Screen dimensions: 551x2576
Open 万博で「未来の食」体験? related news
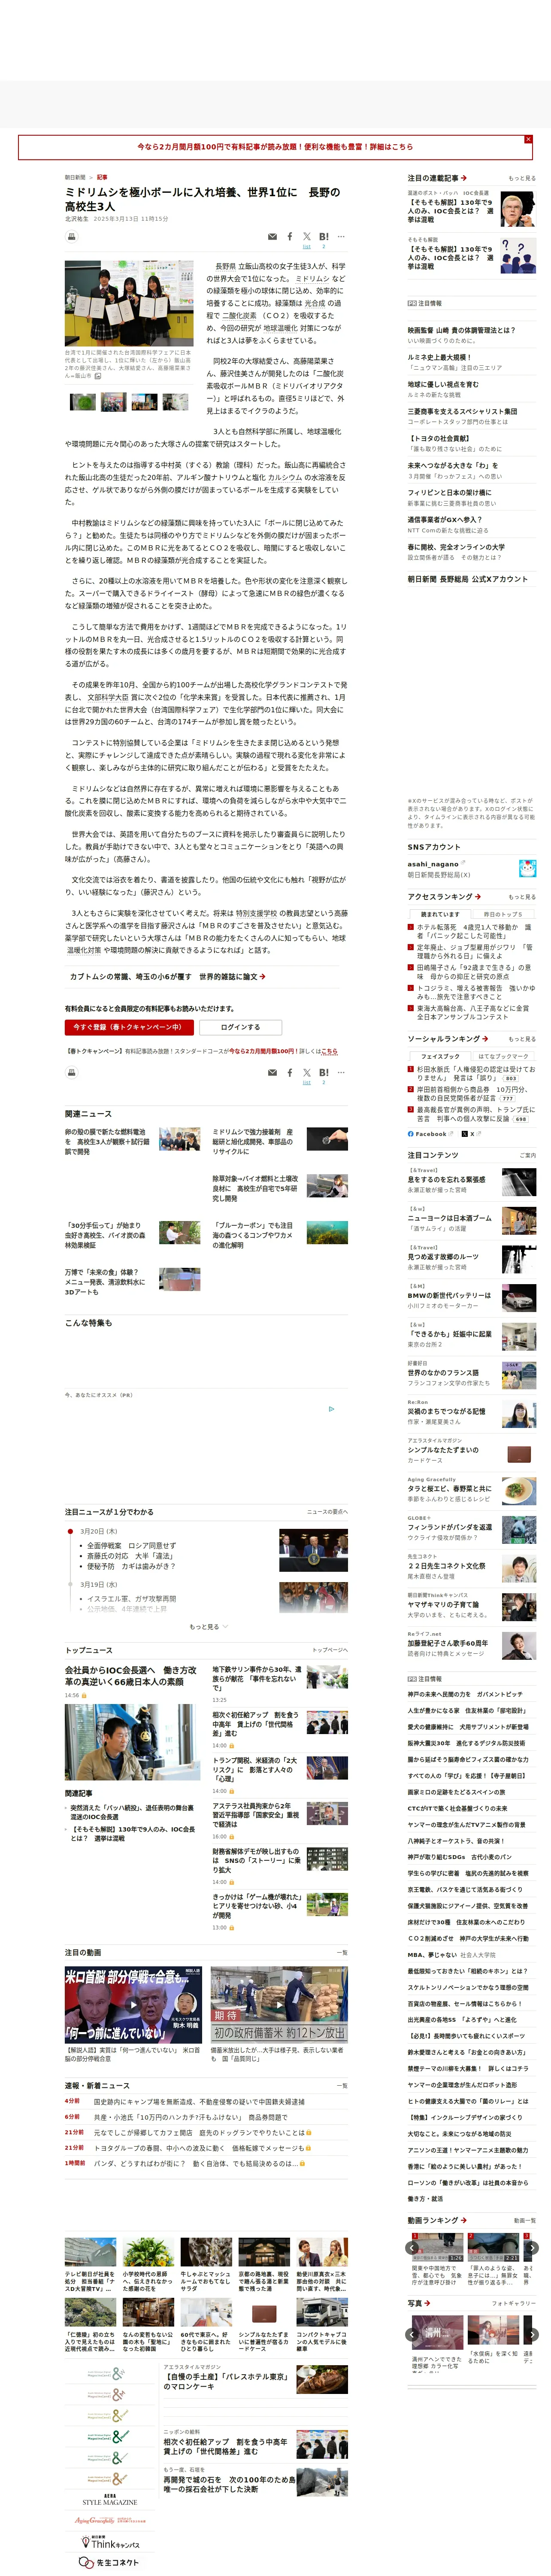105,1282
